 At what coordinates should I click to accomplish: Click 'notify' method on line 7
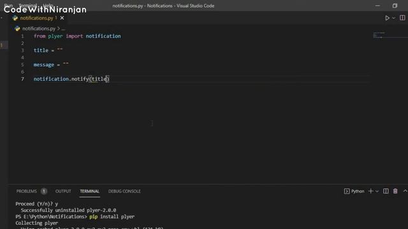tap(80, 79)
